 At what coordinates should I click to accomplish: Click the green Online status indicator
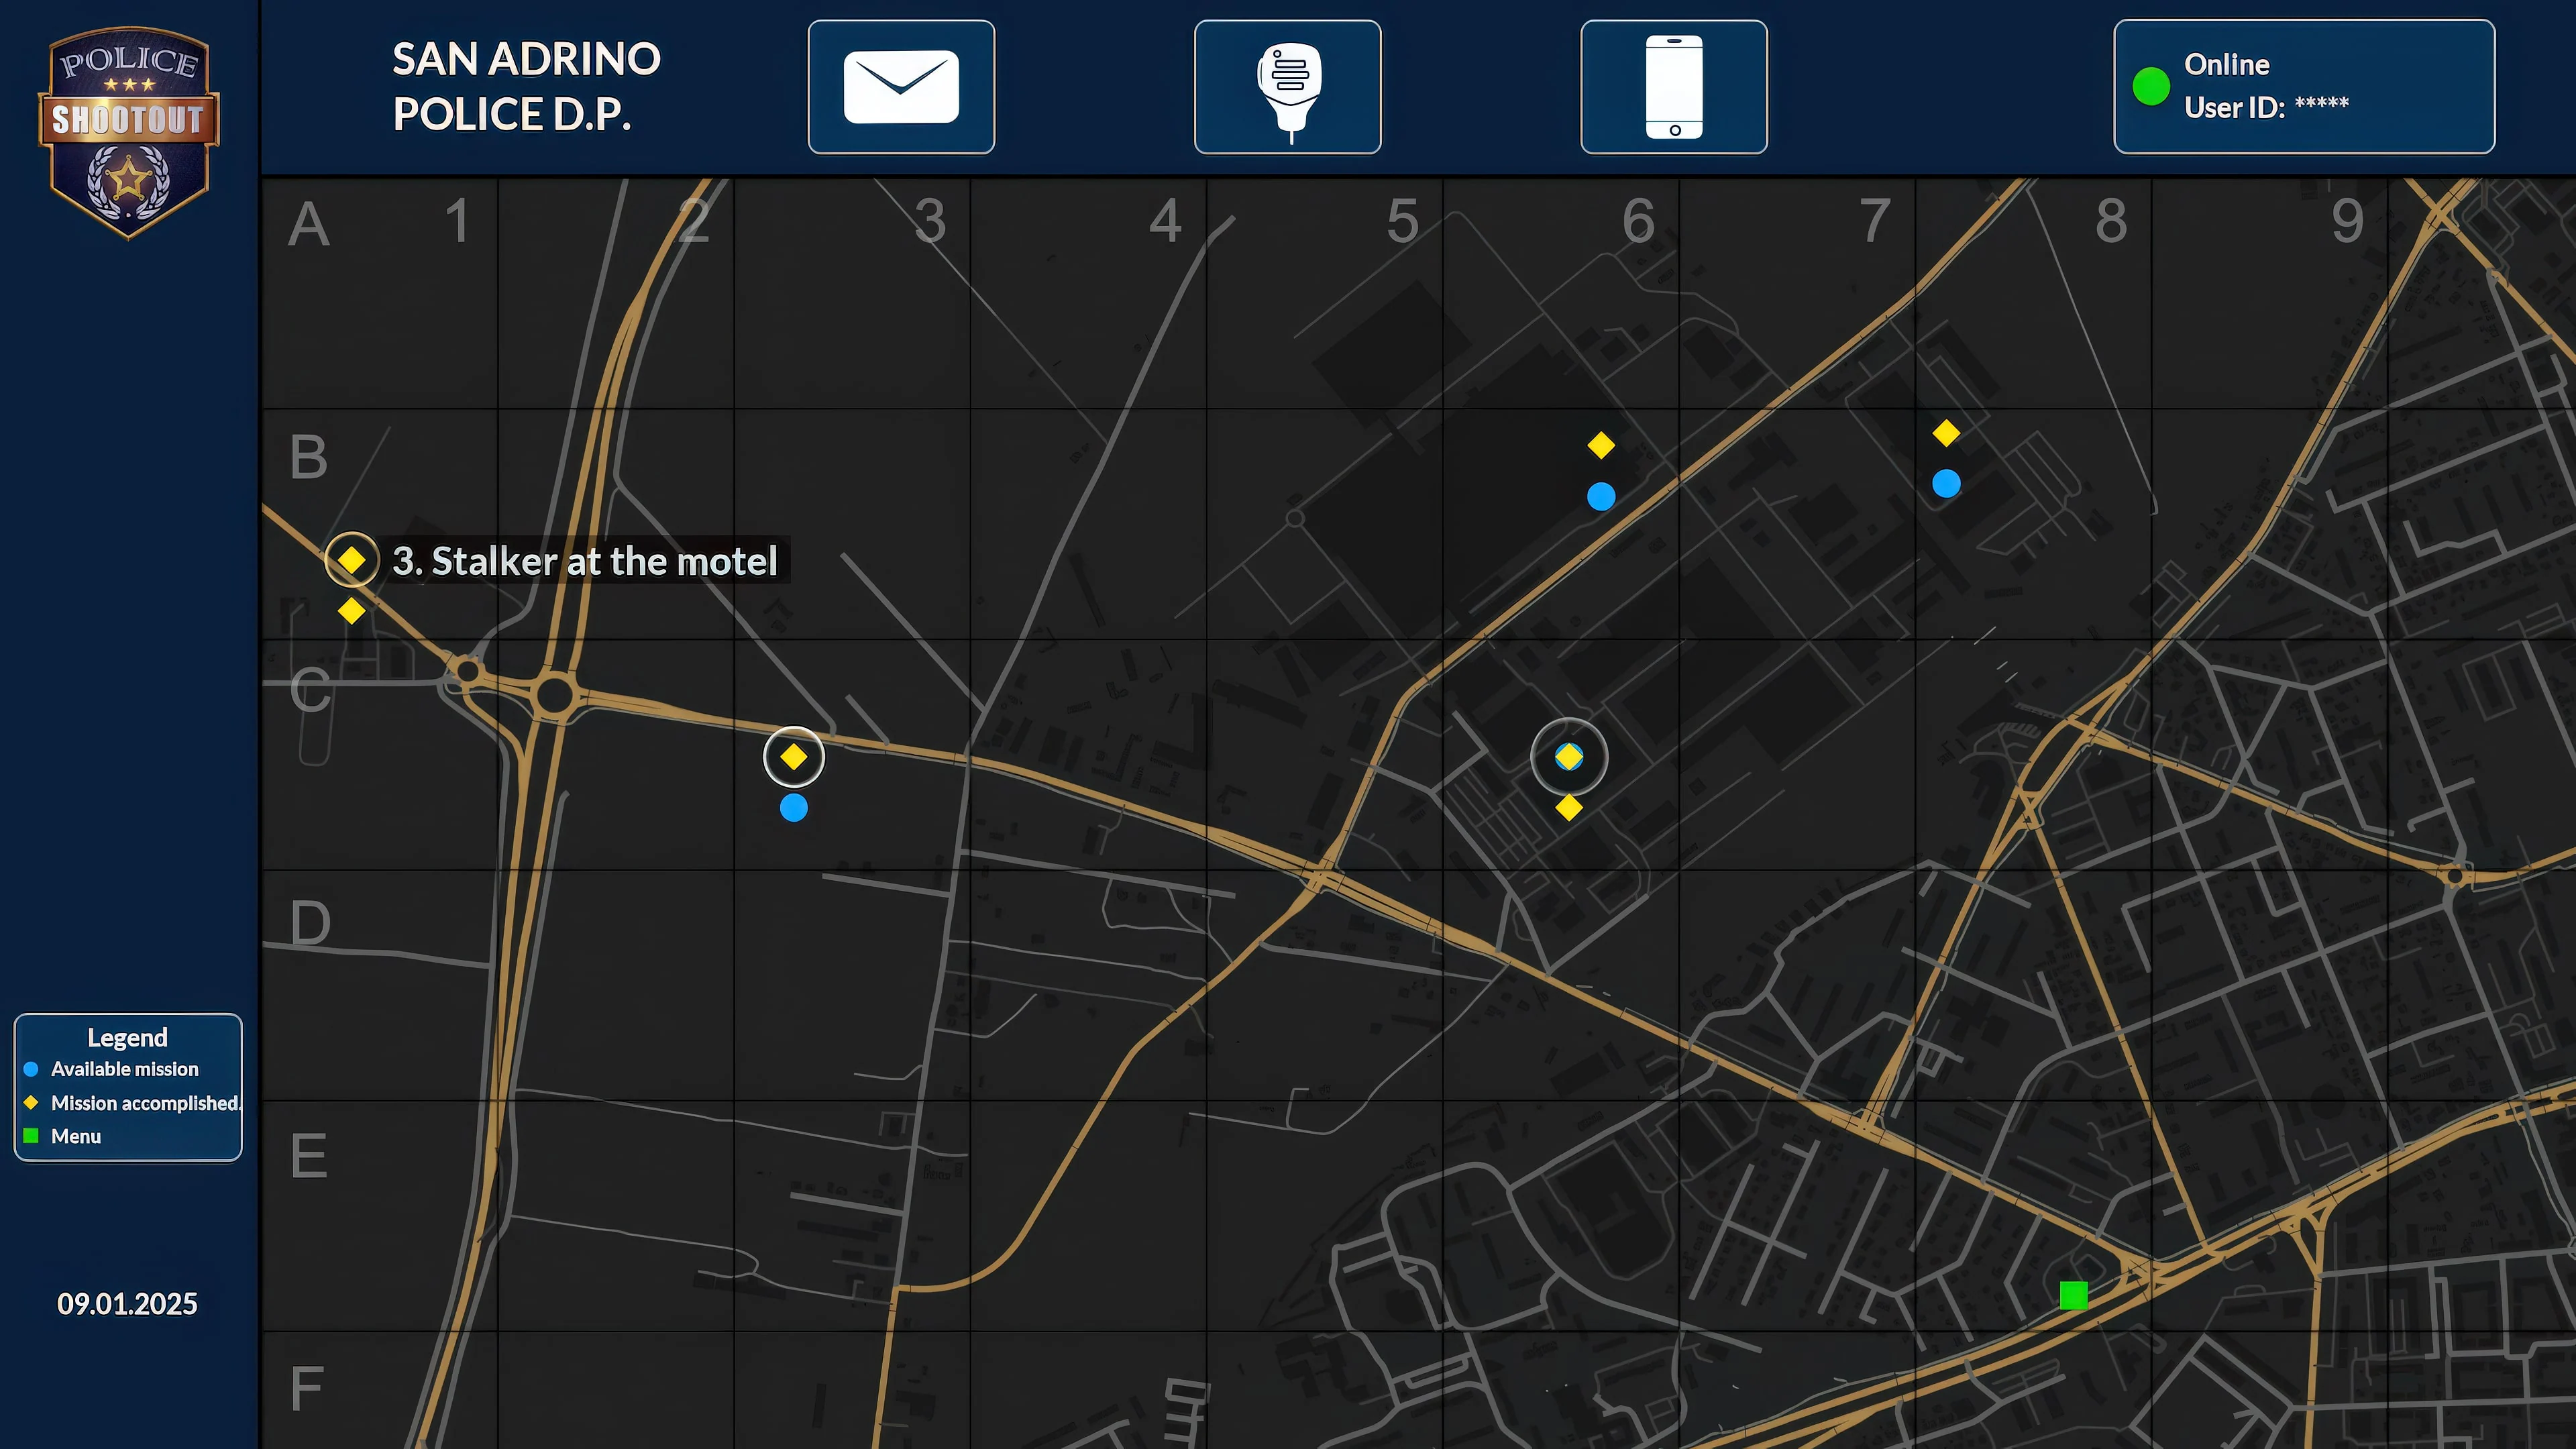tap(2153, 86)
